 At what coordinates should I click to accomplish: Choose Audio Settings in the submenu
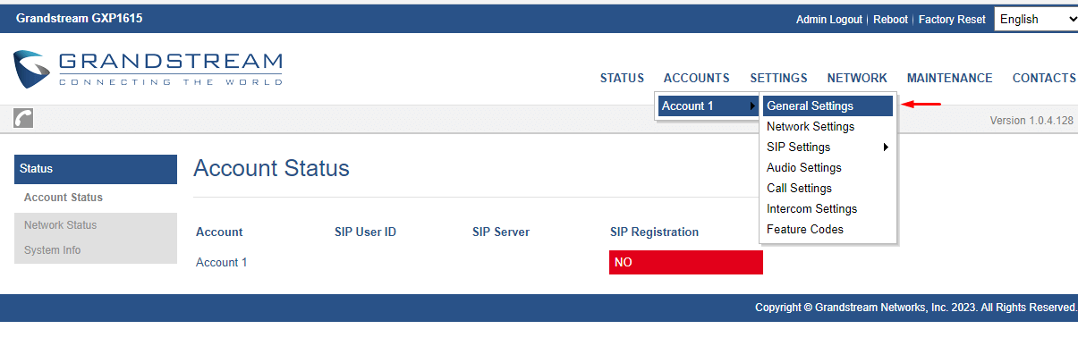[828, 167]
